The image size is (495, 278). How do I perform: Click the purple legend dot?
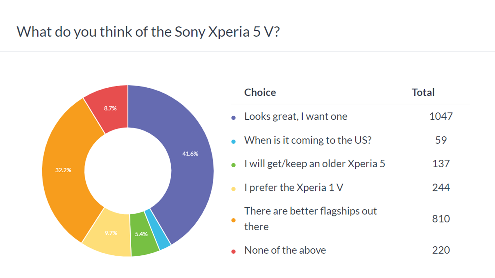234,118
